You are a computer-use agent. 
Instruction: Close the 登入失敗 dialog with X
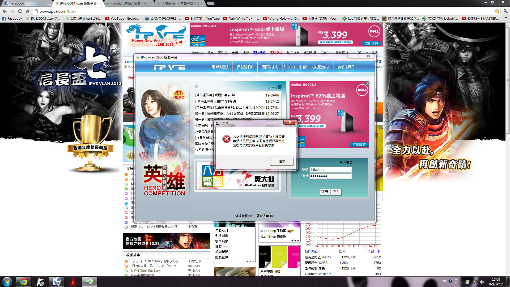tap(290, 122)
